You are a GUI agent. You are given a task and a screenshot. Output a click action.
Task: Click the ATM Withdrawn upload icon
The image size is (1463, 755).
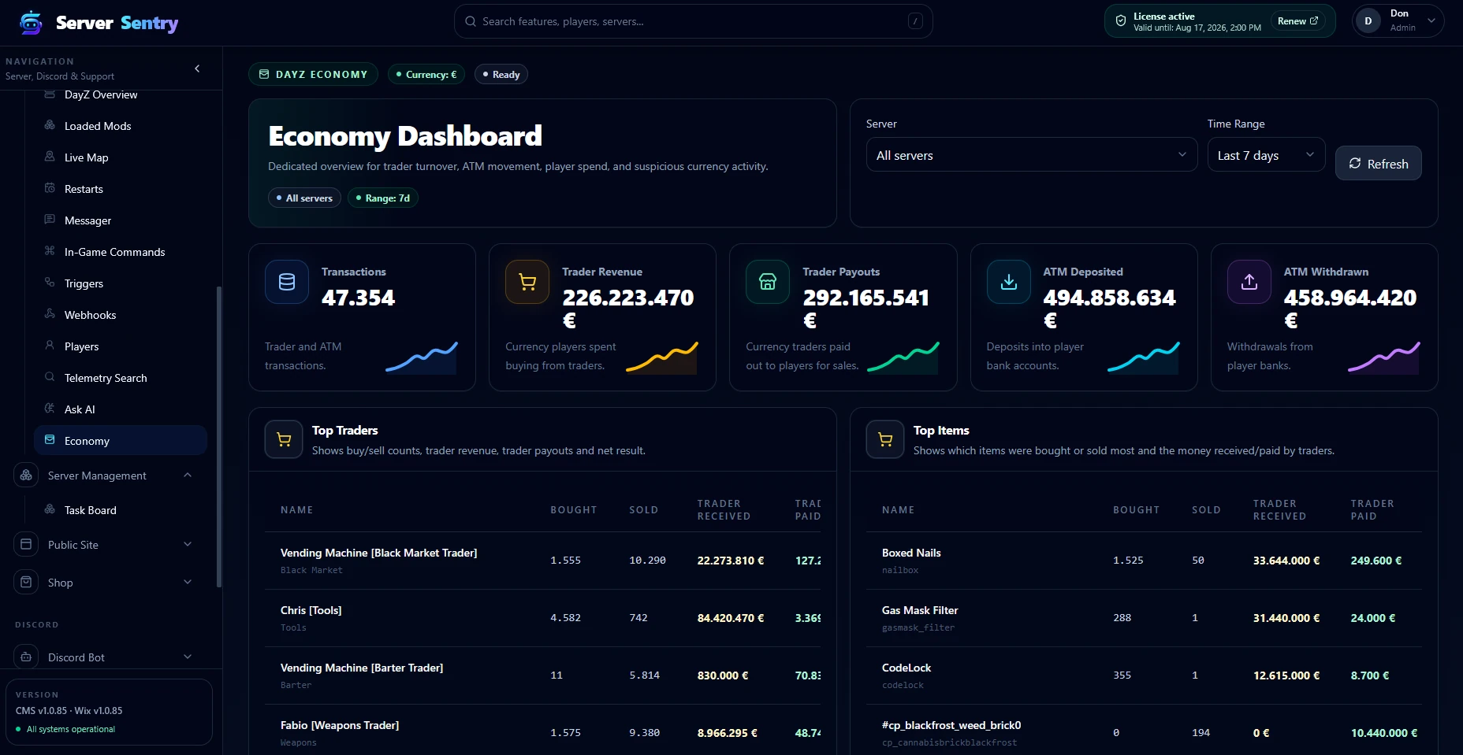point(1249,282)
